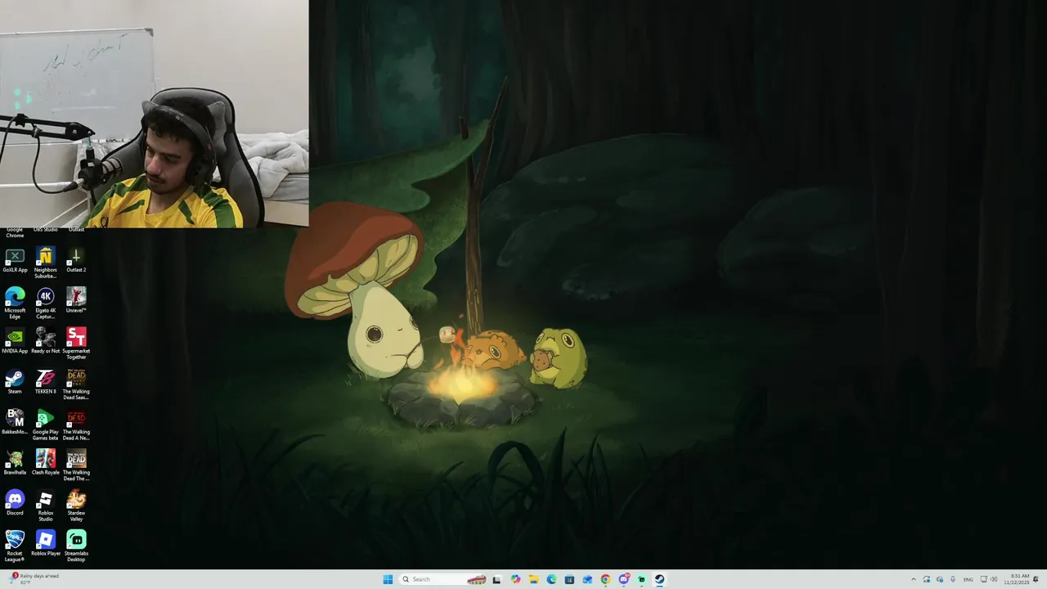The height and width of the screenshot is (589, 1047).
Task: Select the Steam desktop shortcut
Action: click(x=15, y=382)
